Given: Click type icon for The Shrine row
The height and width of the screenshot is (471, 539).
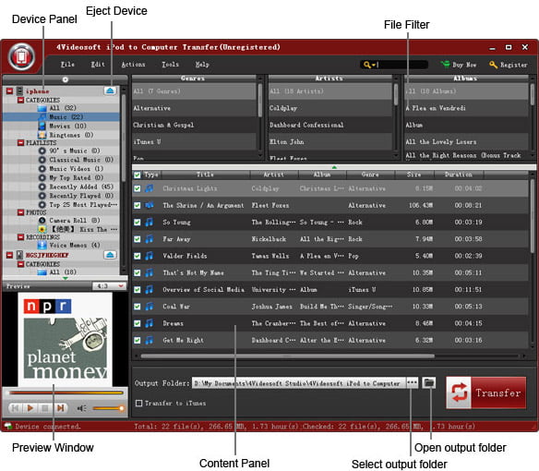Looking at the screenshot, I should 150,205.
